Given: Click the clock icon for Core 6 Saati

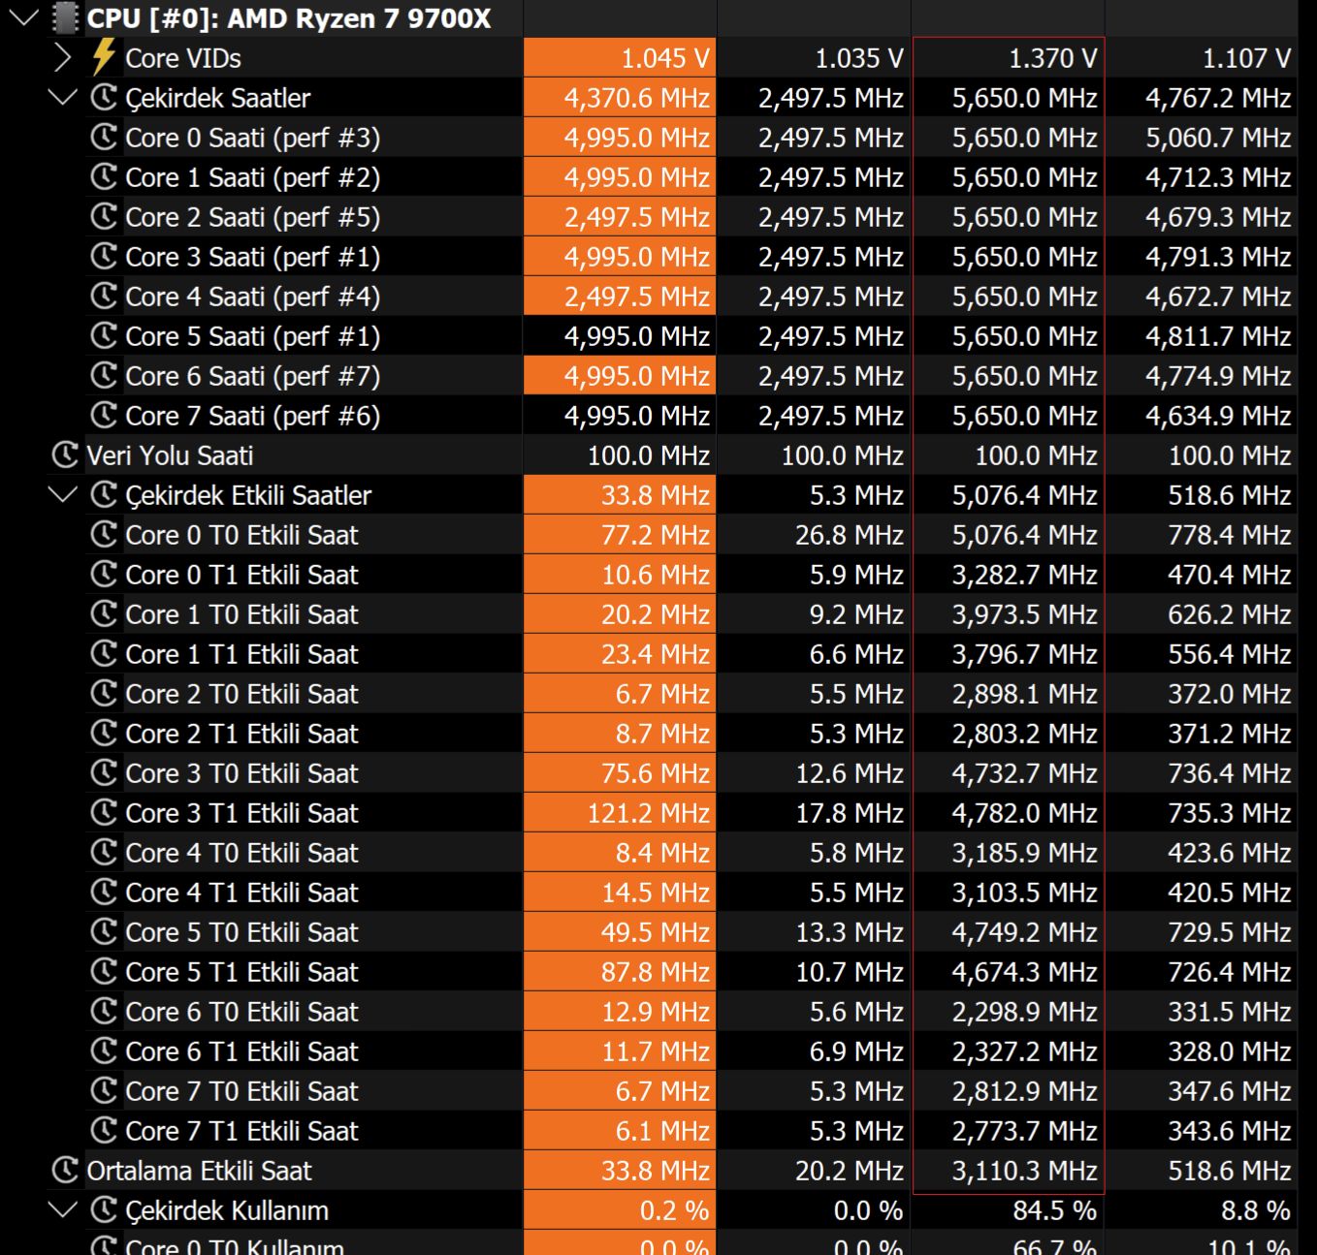Looking at the screenshot, I should point(104,375).
